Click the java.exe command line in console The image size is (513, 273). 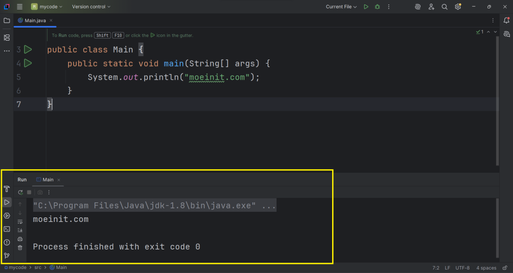(154, 205)
